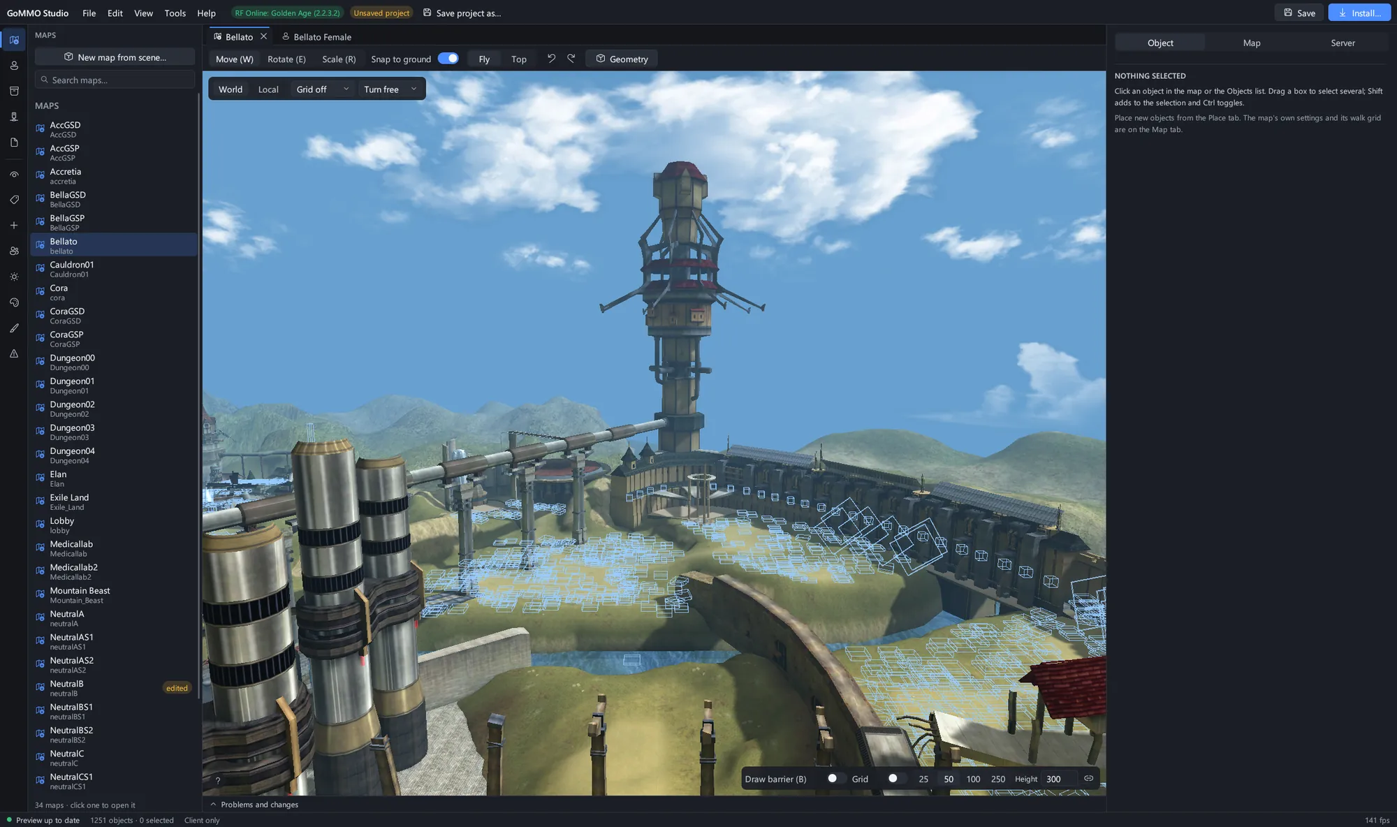Open the color palette sidebar icon
This screenshot has width=1397, height=827.
click(14, 302)
